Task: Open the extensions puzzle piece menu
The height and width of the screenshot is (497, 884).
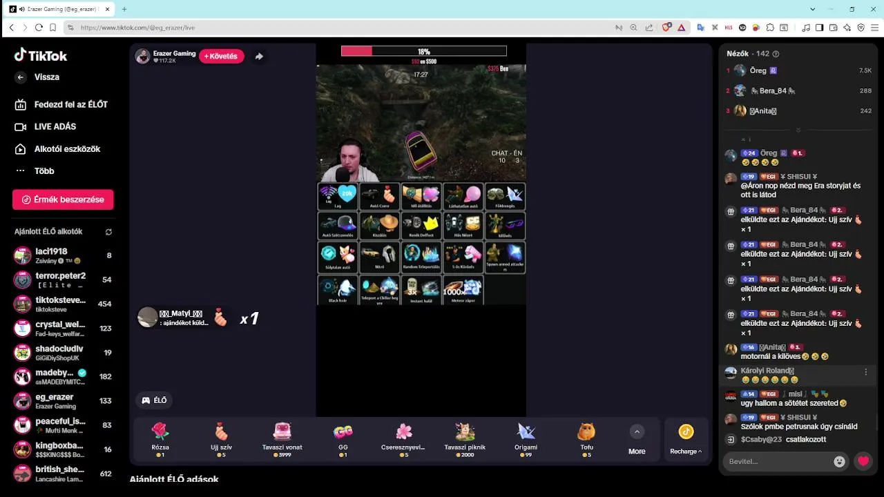Action: point(770,28)
